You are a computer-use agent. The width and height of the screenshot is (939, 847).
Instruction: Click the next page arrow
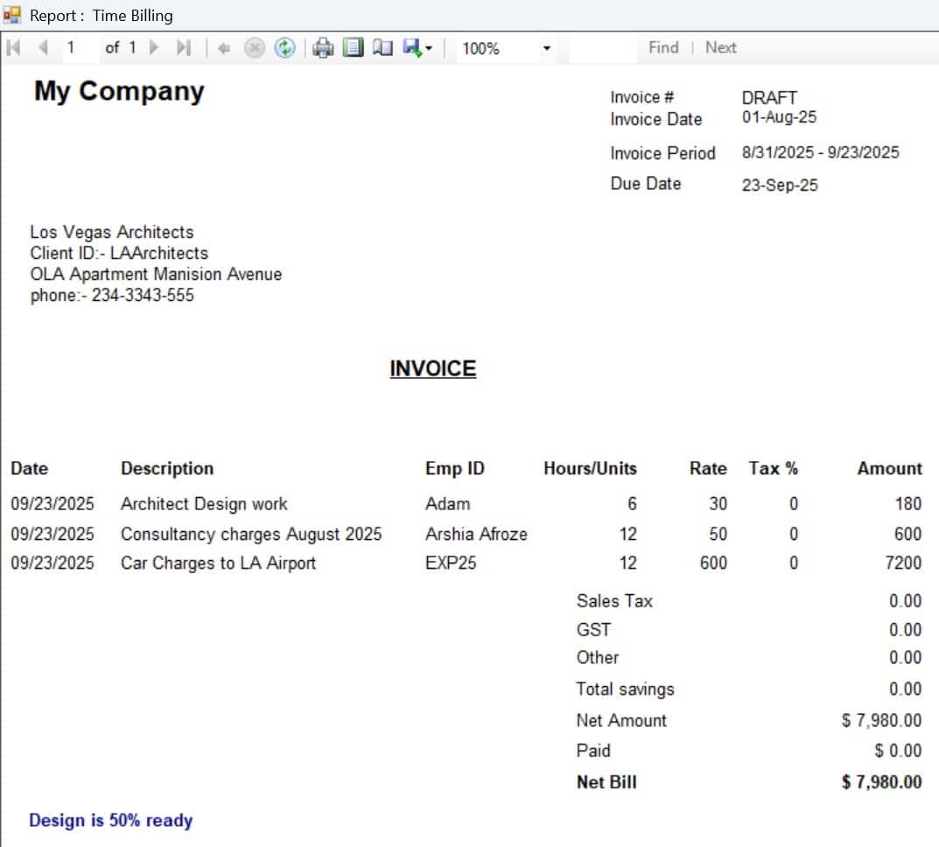click(155, 48)
